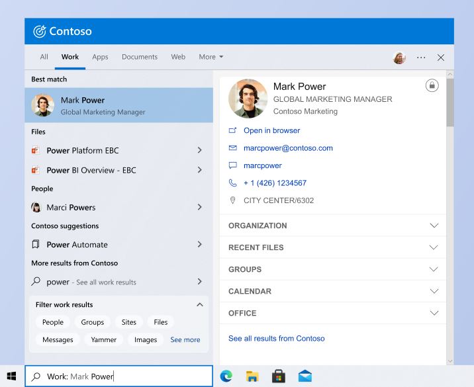Toggle the Images filter chip
Screen dimensions: 474x387
click(x=146, y=339)
